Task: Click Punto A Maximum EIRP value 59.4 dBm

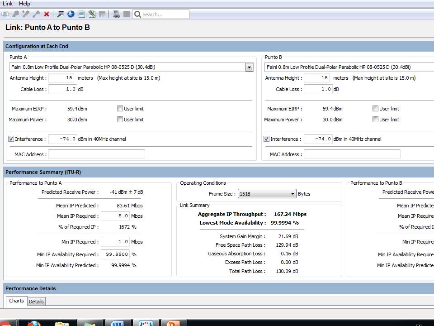Action: coord(77,109)
